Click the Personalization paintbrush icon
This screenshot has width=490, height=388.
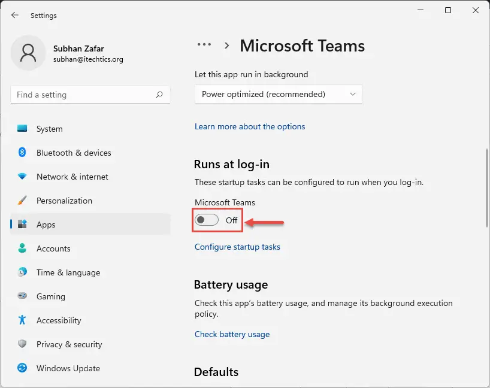point(22,200)
